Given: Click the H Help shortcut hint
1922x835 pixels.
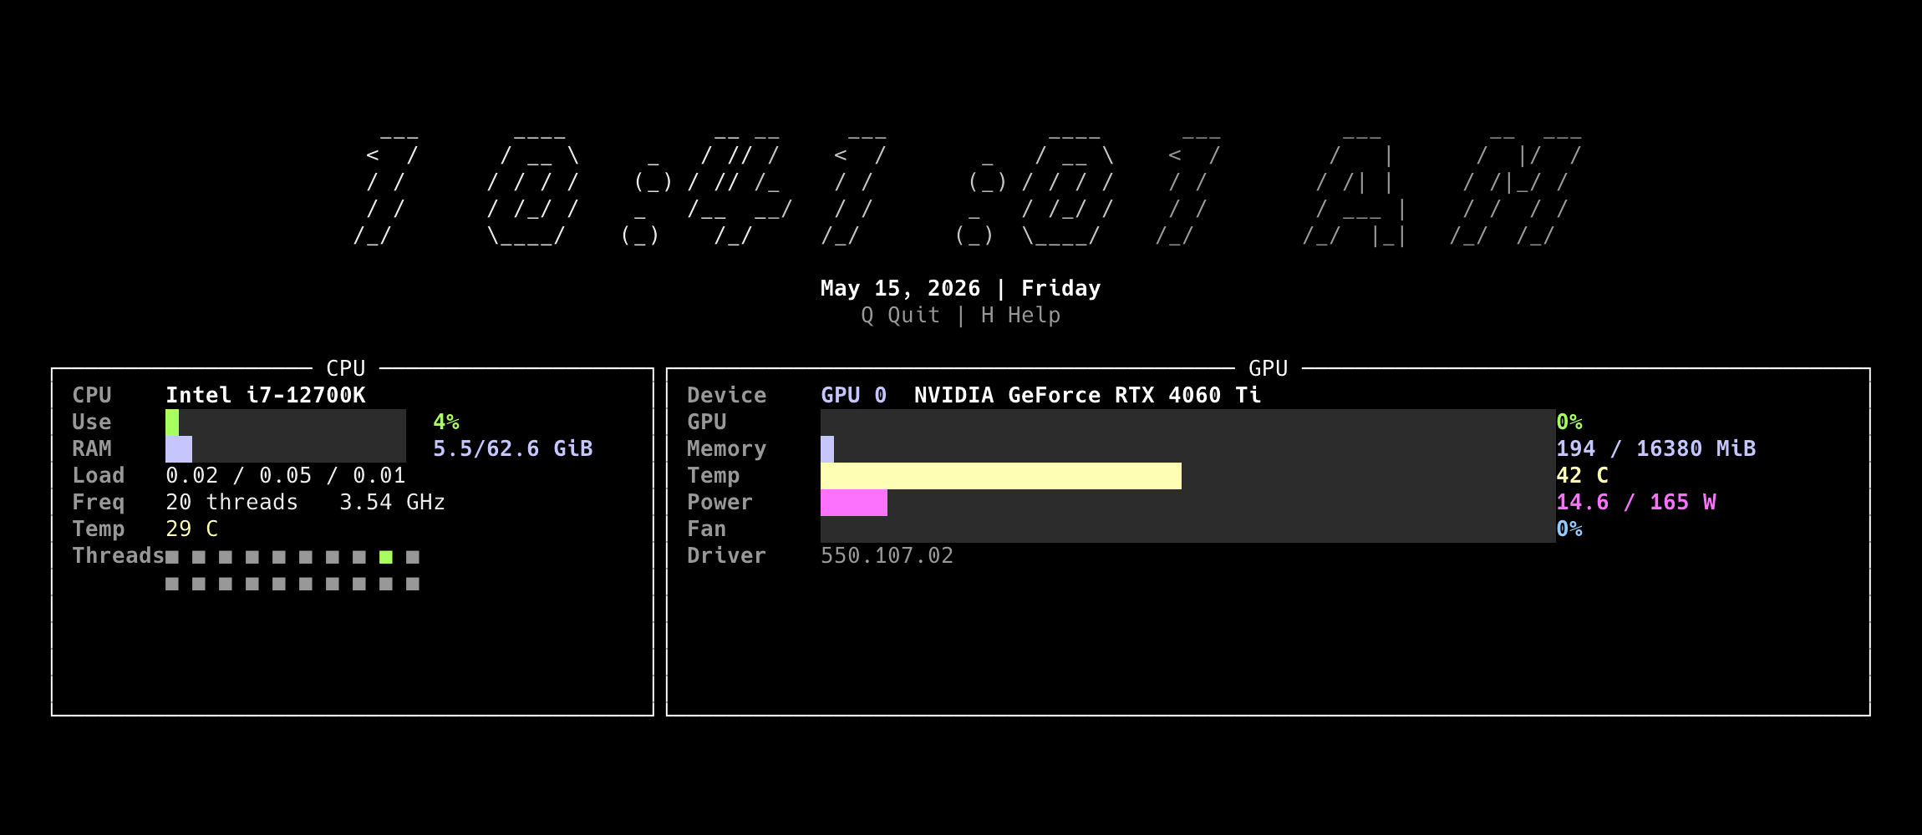Looking at the screenshot, I should [x=1020, y=315].
